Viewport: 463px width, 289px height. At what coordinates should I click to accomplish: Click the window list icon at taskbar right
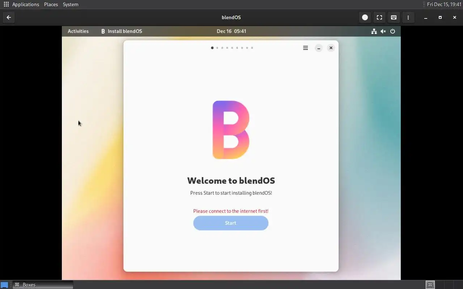(x=430, y=285)
